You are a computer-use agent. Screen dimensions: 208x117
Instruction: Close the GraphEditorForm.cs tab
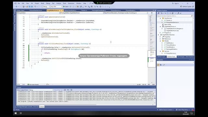click(63, 10)
